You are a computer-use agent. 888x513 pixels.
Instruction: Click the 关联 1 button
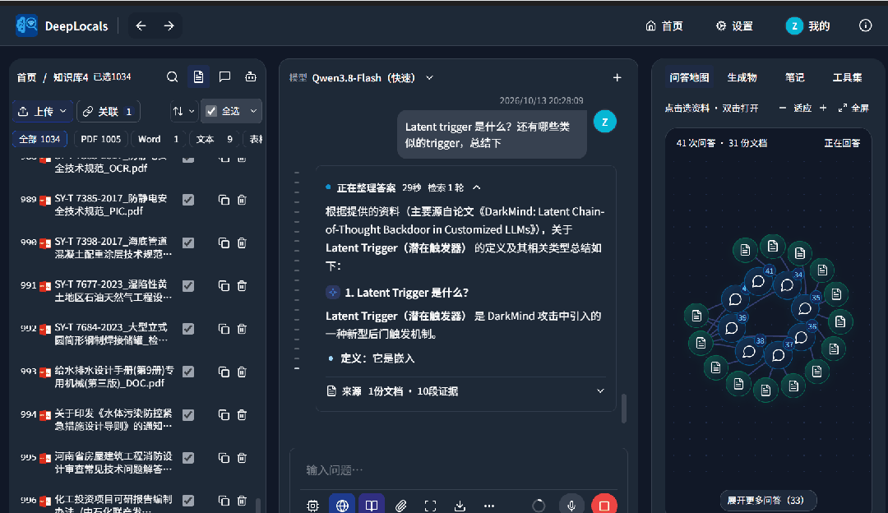click(x=109, y=112)
